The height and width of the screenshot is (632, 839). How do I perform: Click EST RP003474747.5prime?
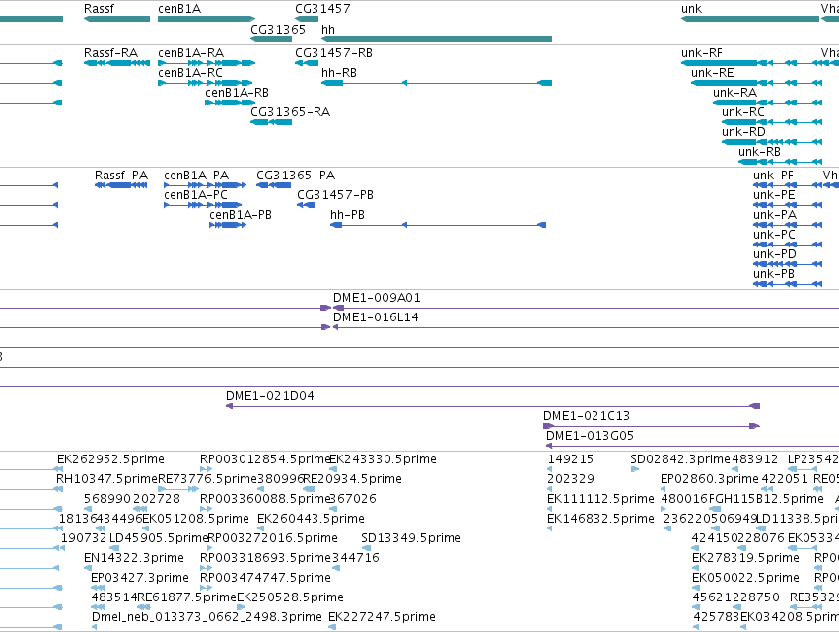click(x=265, y=578)
